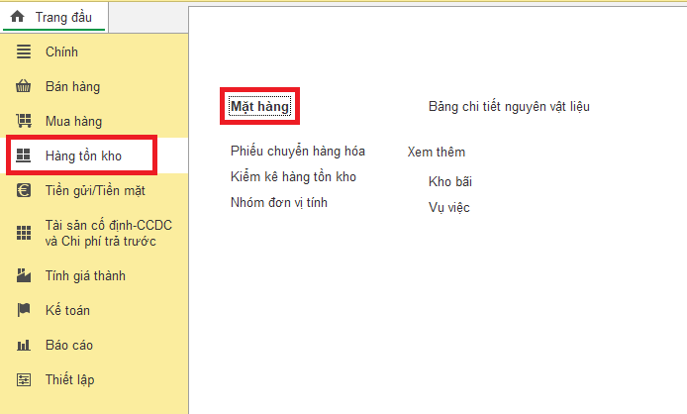
Task: Open Bảng chi tiết nguyên vật liệu
Action: point(509,107)
